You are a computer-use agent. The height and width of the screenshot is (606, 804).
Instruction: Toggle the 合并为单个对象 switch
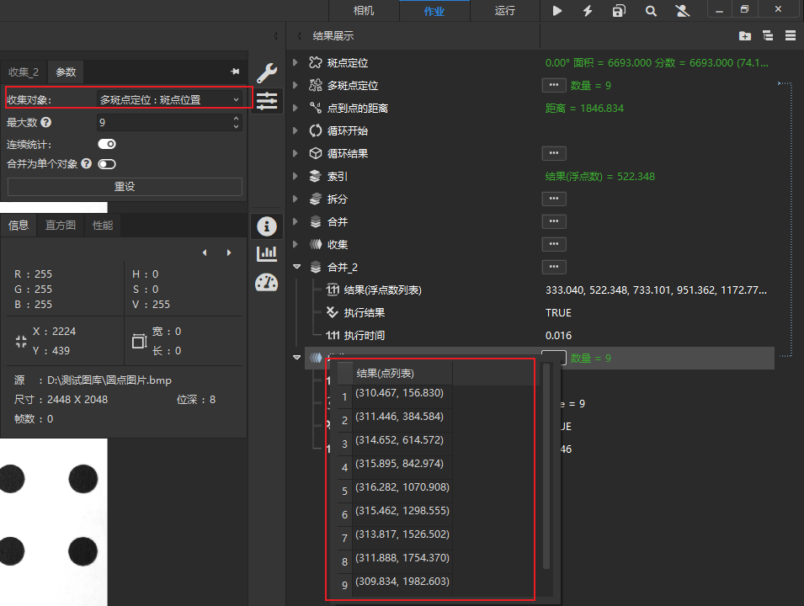click(x=107, y=164)
